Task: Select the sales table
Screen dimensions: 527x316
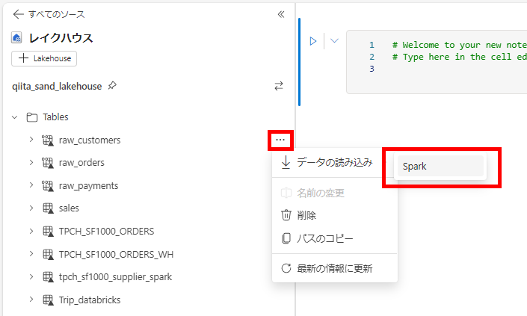Action: click(69, 208)
